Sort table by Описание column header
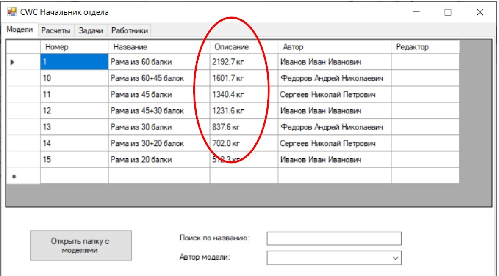Image resolution: width=499 pixels, height=276 pixels. (x=244, y=47)
